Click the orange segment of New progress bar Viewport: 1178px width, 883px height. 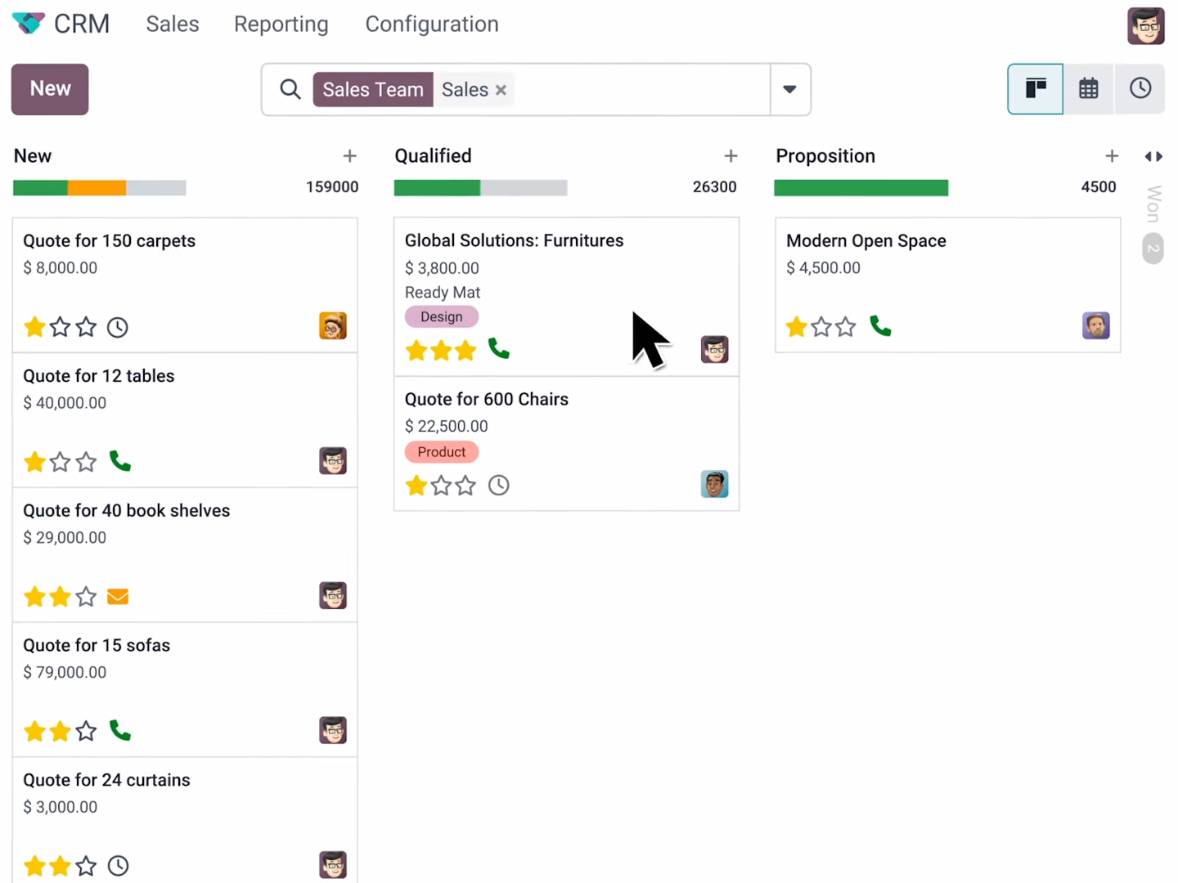point(97,188)
